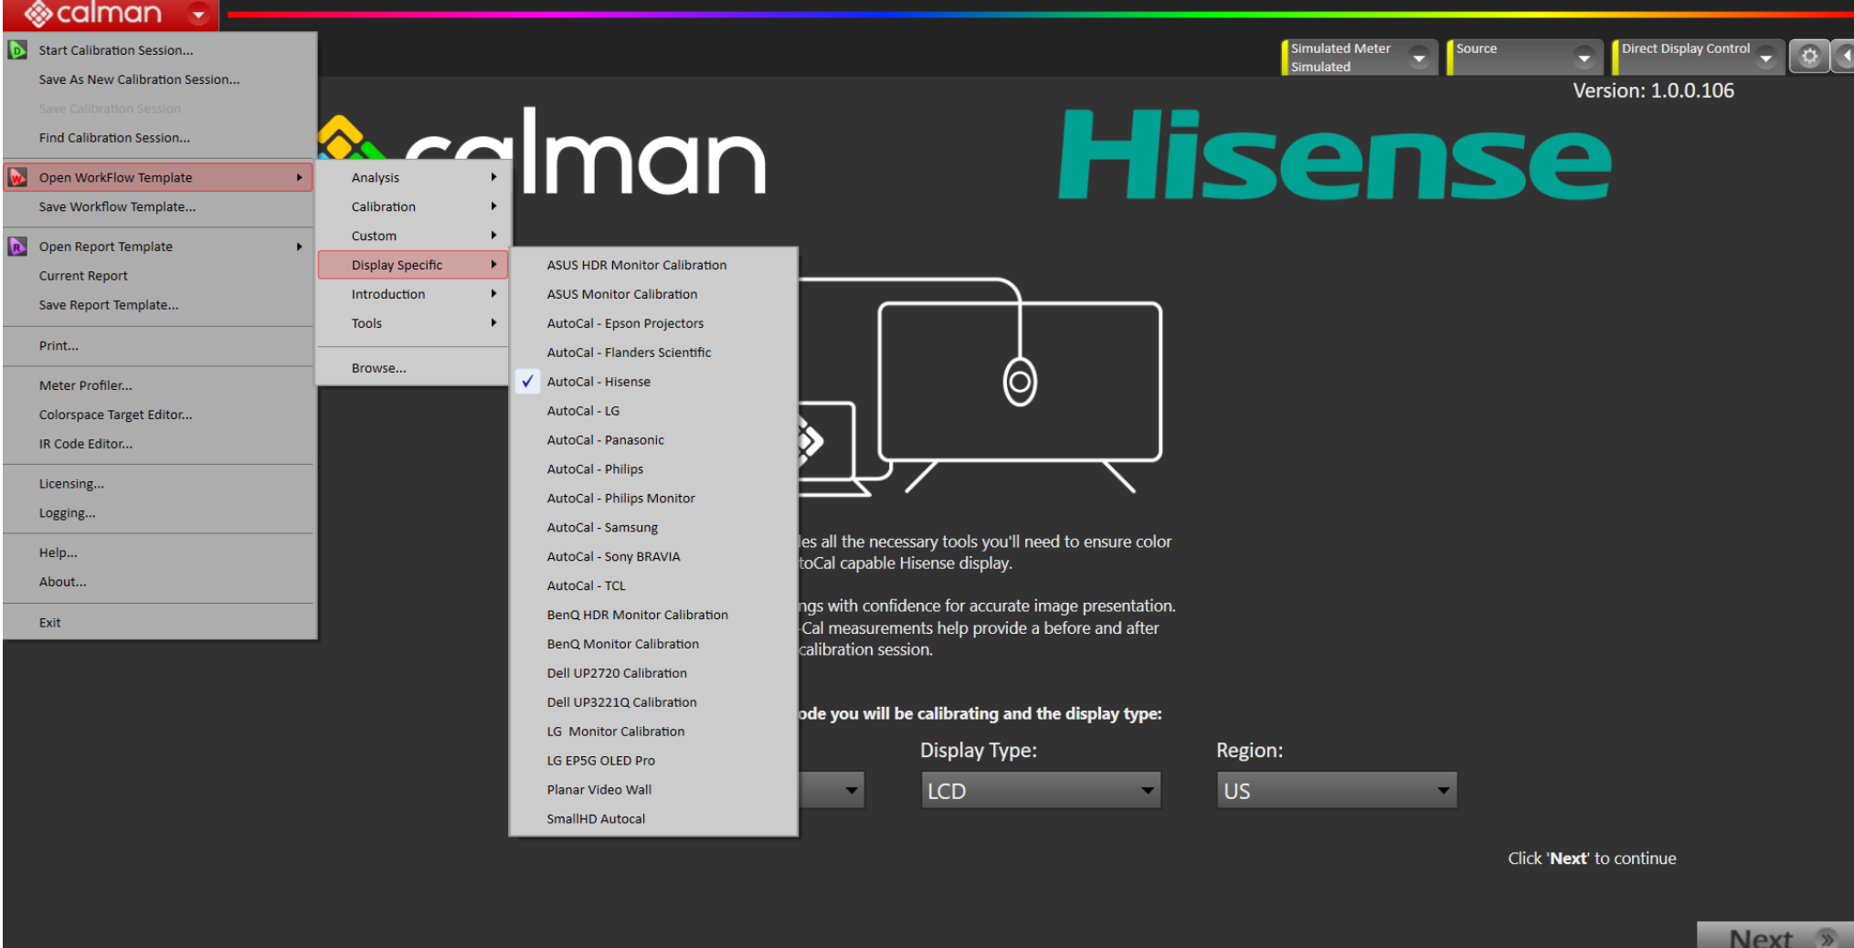Click the collapse arrow beside the gear
1854x948 pixels.
(1843, 57)
